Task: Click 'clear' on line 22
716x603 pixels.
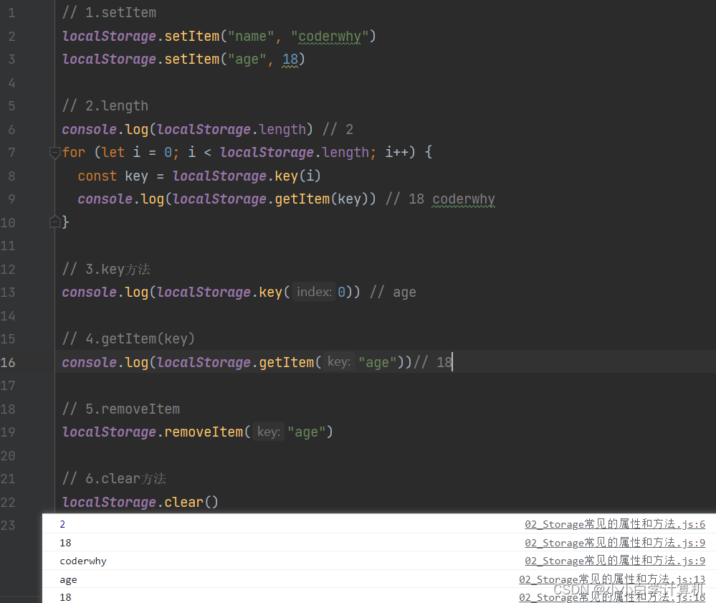Action: [x=184, y=502]
